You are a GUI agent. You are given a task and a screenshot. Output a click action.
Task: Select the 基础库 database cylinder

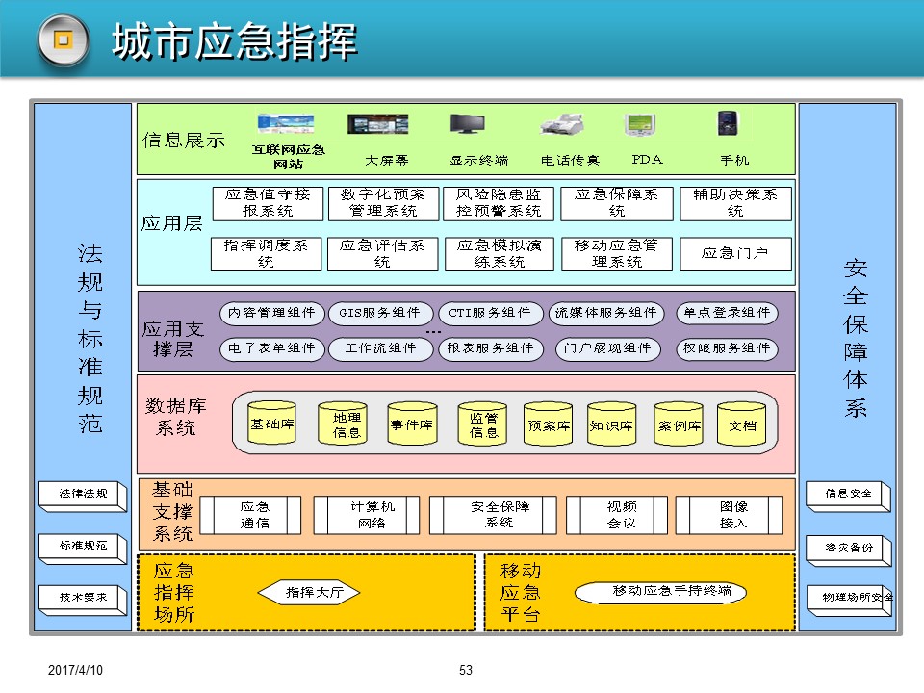coord(272,424)
